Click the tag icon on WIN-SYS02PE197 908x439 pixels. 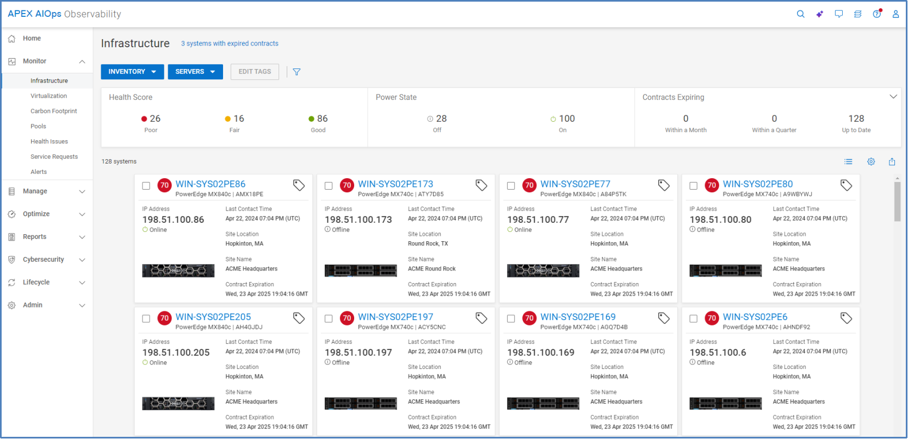point(481,318)
